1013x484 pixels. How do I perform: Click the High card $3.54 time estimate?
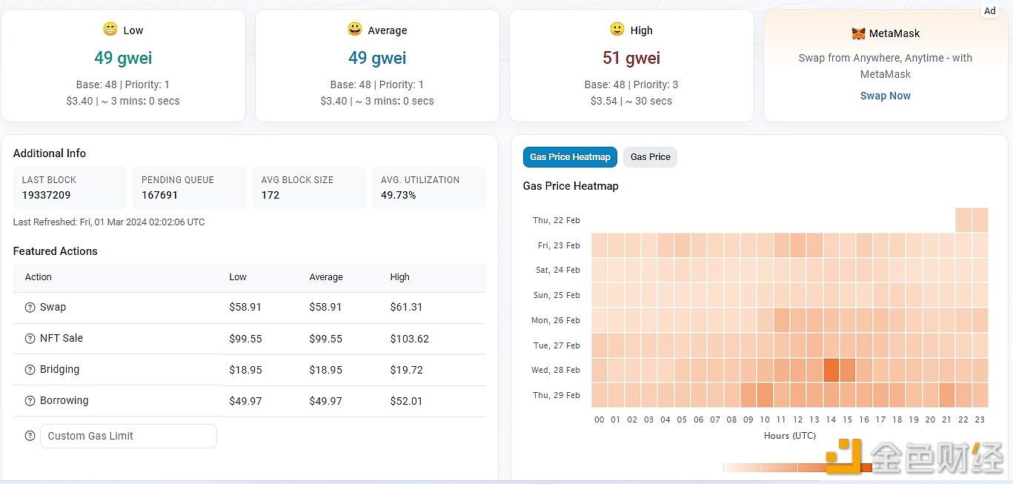pyautogui.click(x=631, y=101)
